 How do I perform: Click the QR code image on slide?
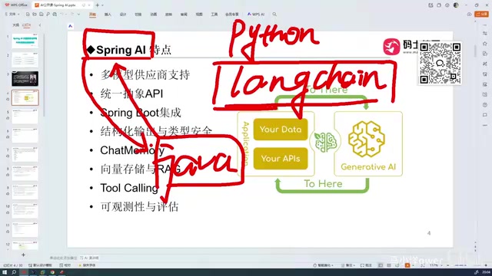pos(440,63)
